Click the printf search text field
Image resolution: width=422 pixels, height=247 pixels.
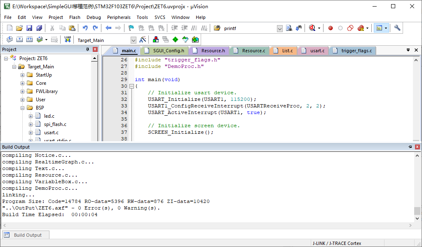[x=249, y=28]
